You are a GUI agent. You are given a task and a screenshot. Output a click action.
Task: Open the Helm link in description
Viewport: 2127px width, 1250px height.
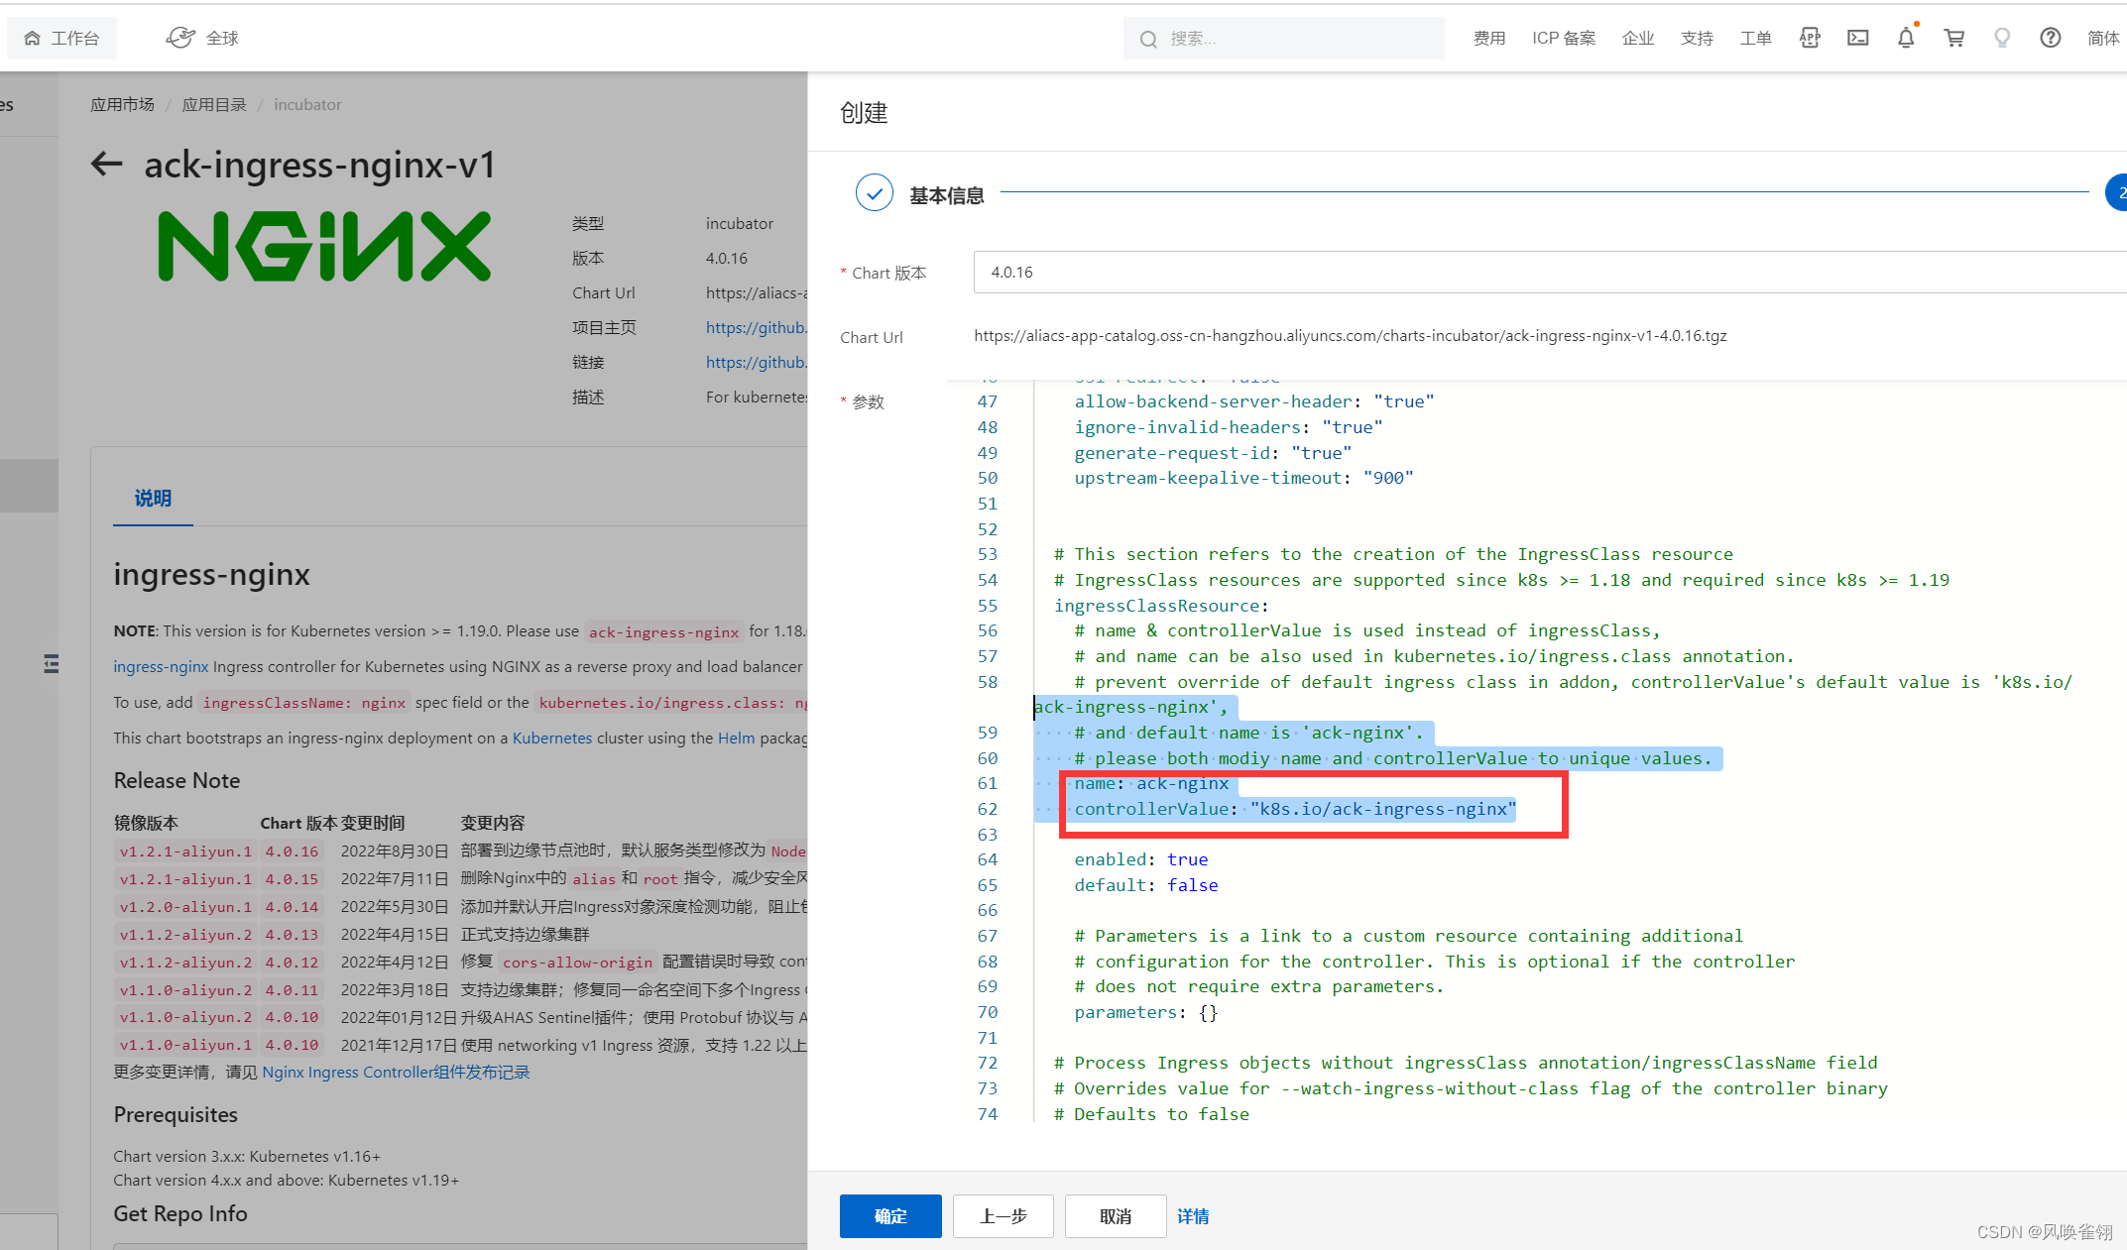[736, 738]
